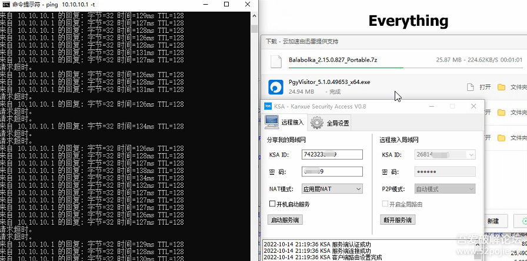Click the monitor icon on 远程接入 tab
This screenshot has width=527, height=261.
(x=272, y=123)
